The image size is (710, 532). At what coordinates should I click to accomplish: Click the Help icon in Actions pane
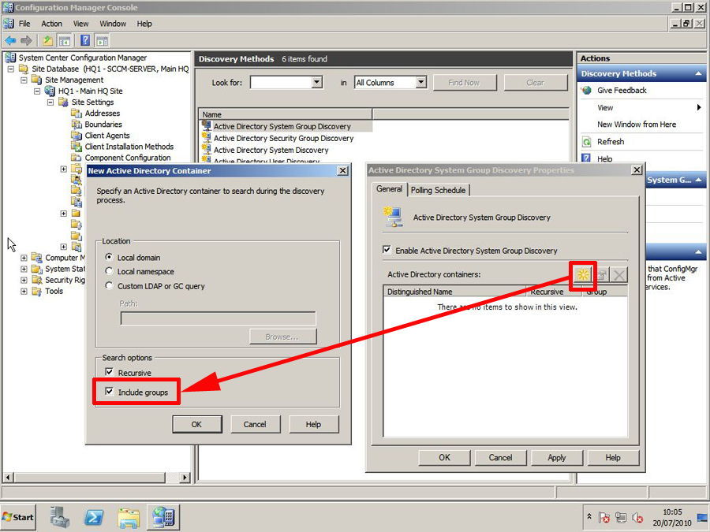(587, 158)
